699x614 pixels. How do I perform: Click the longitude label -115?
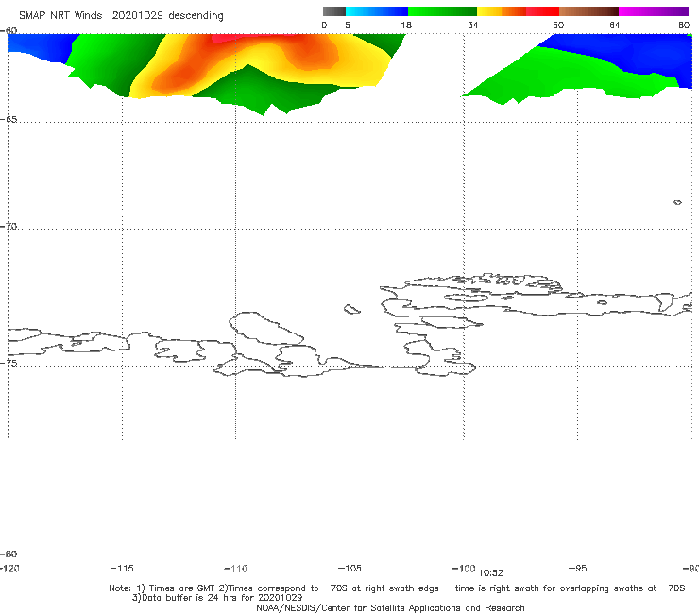122,568
